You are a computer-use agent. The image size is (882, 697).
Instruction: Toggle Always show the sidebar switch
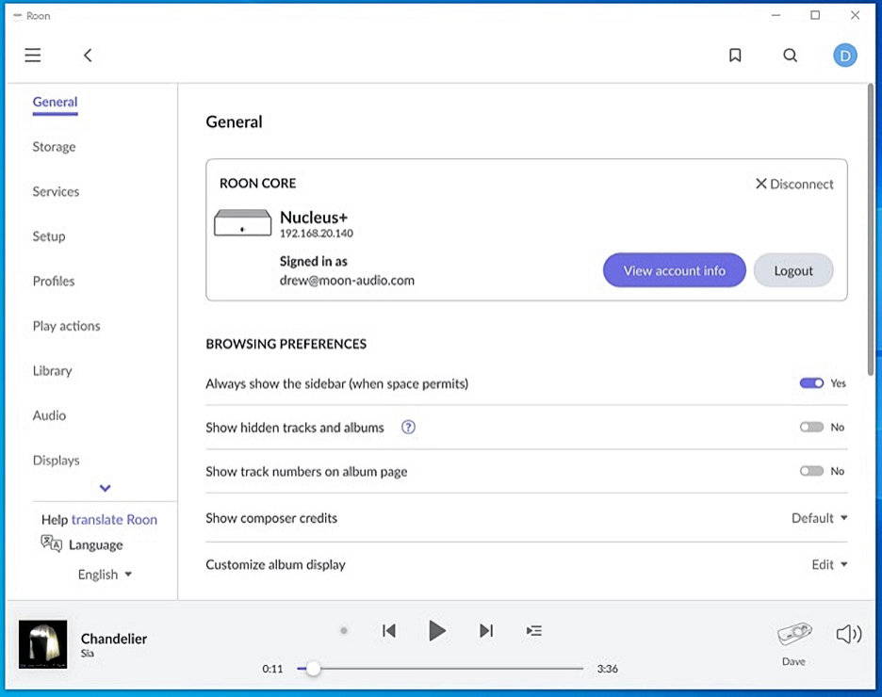811,382
